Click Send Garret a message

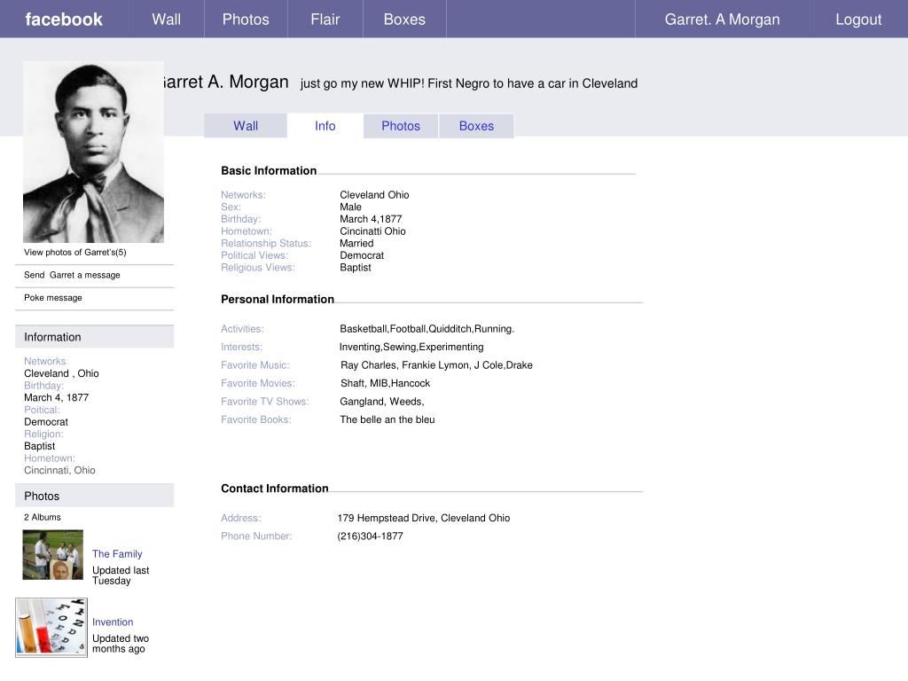[x=72, y=275]
